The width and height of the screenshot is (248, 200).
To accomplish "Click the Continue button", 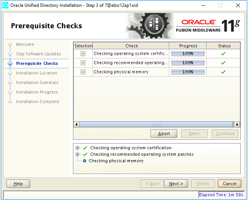I will 225,134.
